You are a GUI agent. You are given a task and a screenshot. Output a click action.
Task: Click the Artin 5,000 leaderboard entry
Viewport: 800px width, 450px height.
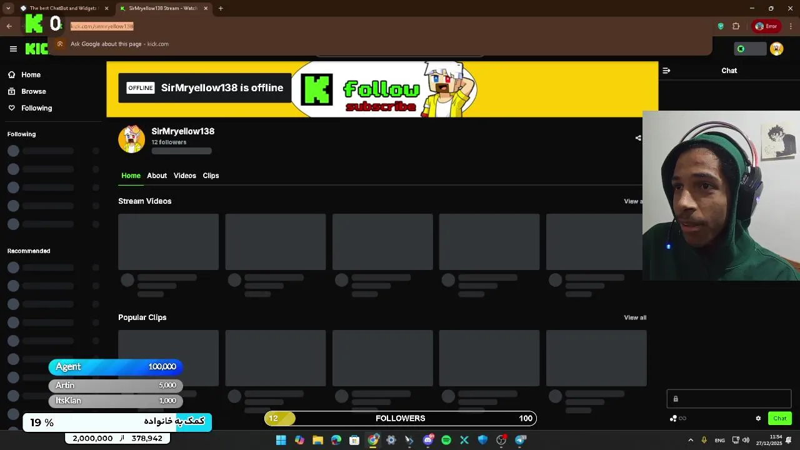point(116,385)
